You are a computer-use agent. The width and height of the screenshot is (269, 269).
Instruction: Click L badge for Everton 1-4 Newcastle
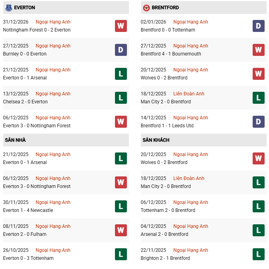pyautogui.click(x=121, y=206)
